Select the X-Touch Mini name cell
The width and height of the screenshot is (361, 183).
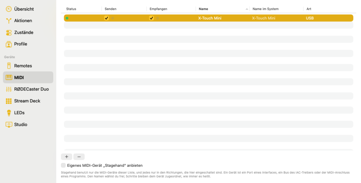[210, 18]
